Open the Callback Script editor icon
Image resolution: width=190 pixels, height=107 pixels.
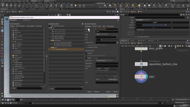(x=118, y=43)
